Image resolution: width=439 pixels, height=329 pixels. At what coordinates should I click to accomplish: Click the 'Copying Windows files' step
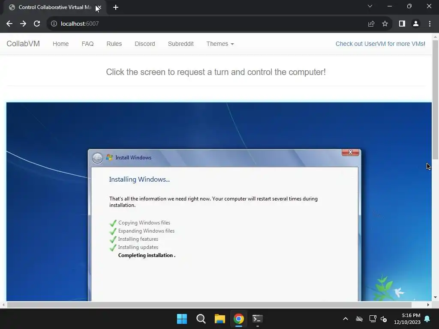pos(144,223)
